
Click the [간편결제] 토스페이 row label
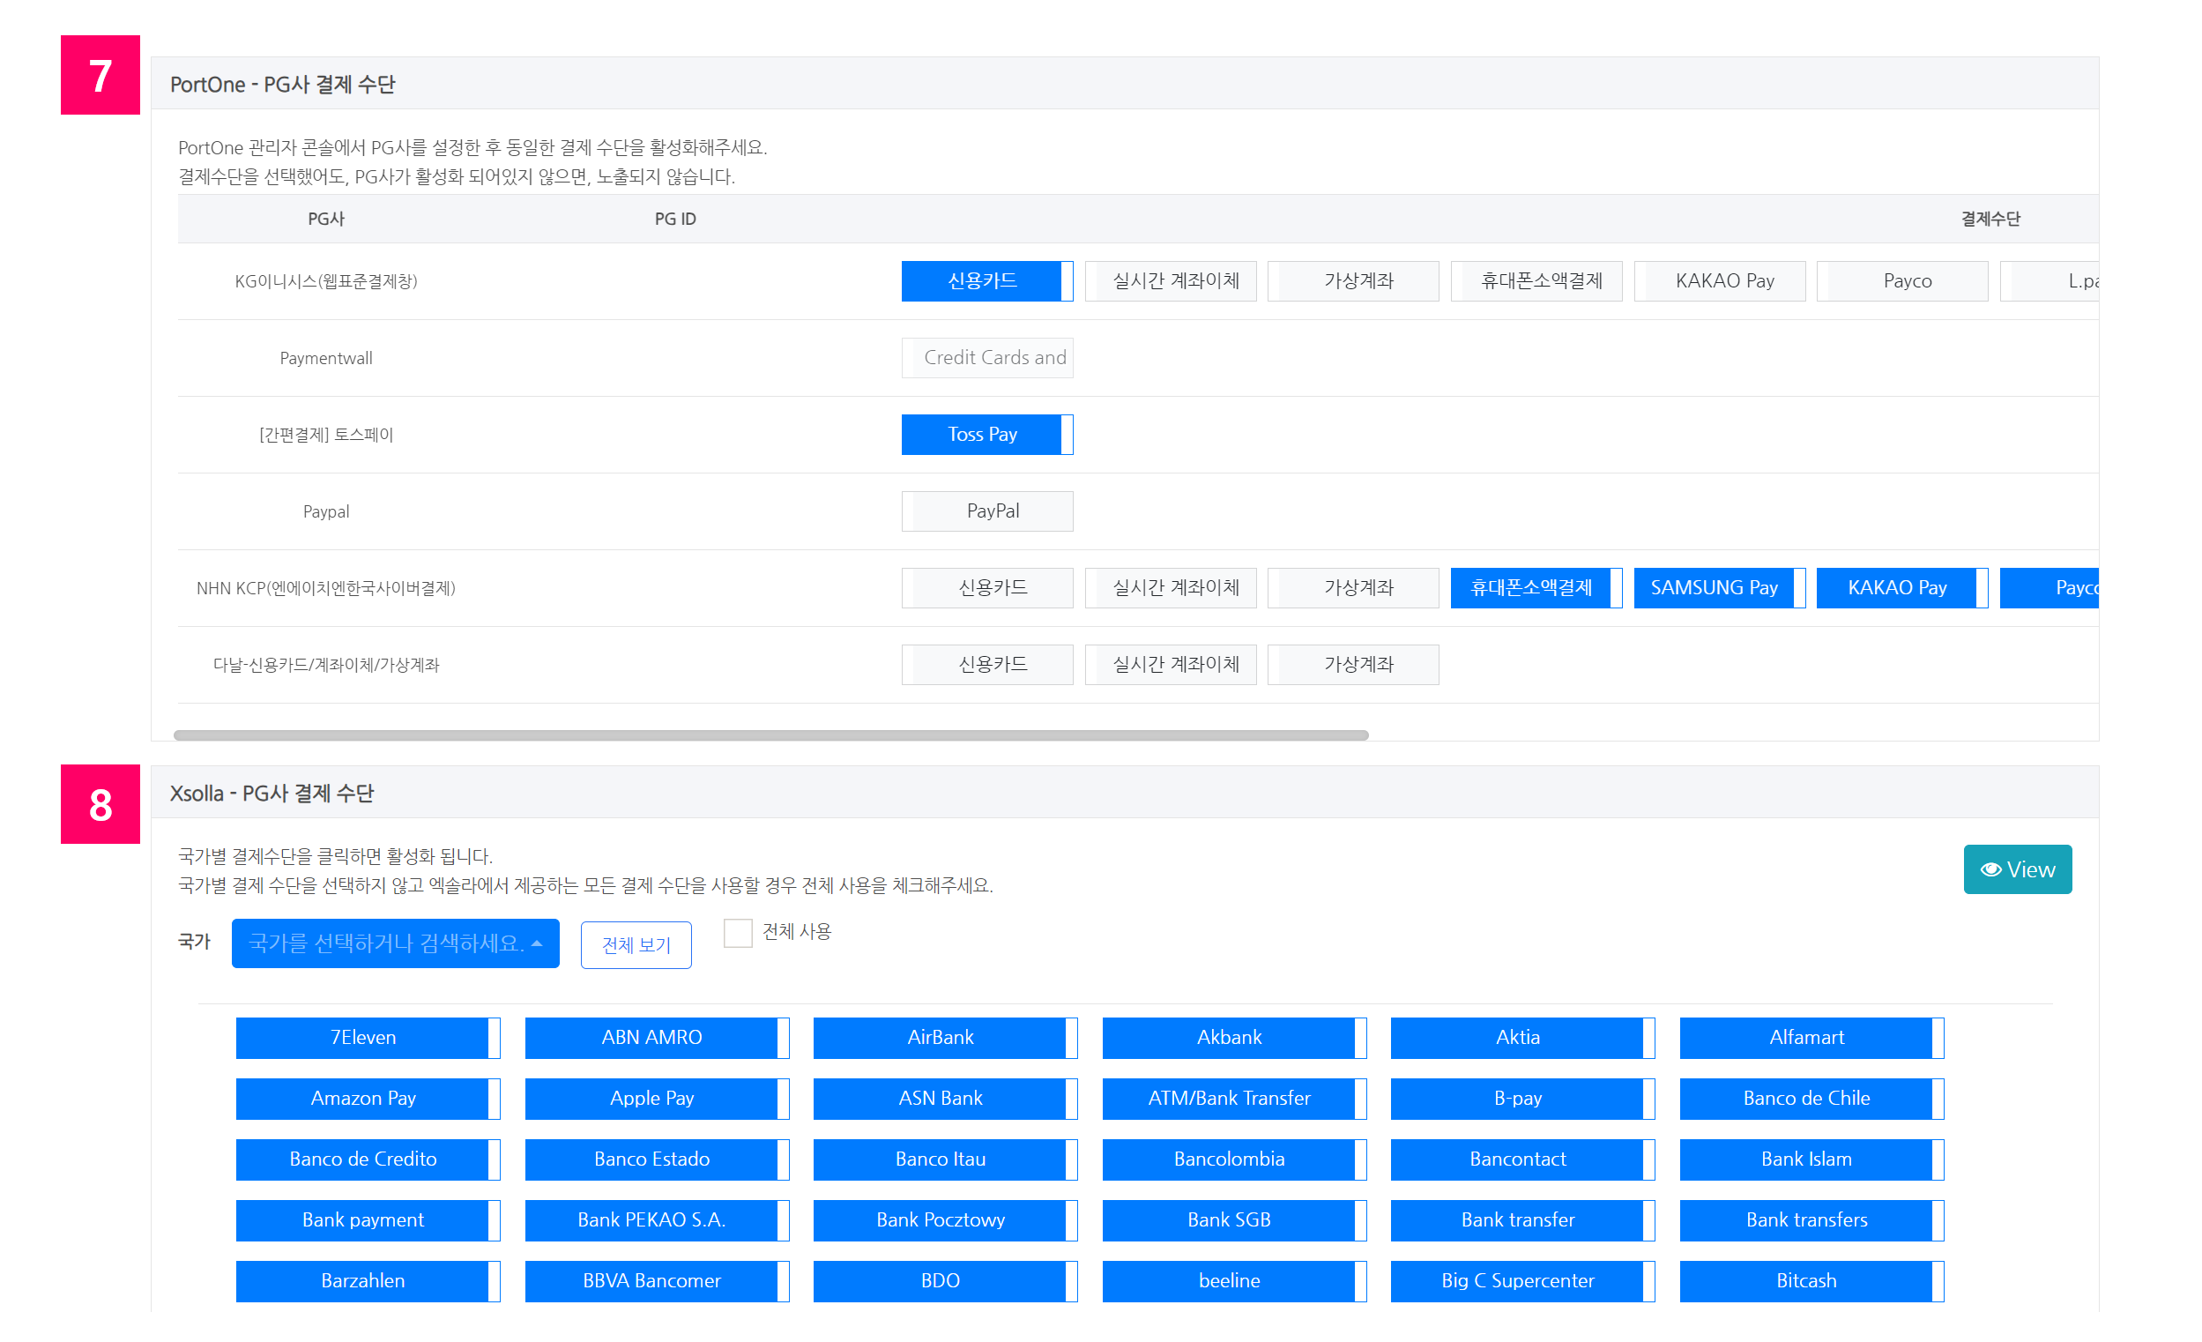[326, 436]
